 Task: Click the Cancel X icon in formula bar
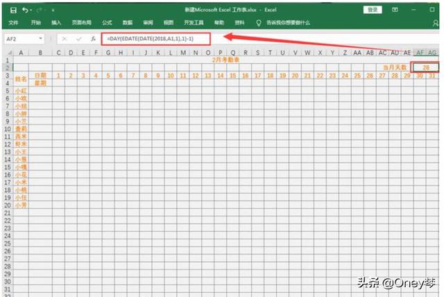(x=65, y=39)
